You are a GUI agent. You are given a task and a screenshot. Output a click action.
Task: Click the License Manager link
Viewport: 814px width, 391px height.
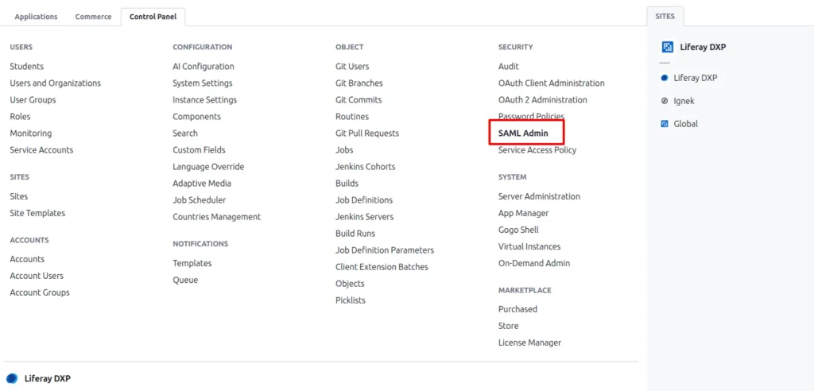[529, 343]
